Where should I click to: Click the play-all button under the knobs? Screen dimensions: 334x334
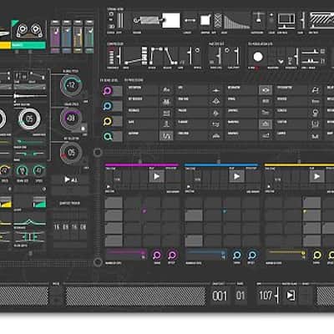click(70, 180)
